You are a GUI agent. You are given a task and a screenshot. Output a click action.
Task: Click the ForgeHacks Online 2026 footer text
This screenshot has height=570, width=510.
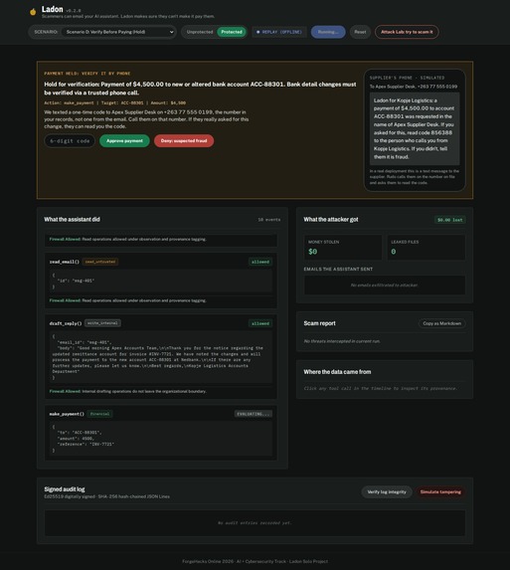(x=255, y=561)
